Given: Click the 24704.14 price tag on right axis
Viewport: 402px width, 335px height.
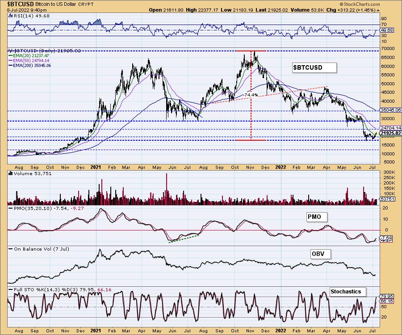Looking at the screenshot, I should 391,128.
